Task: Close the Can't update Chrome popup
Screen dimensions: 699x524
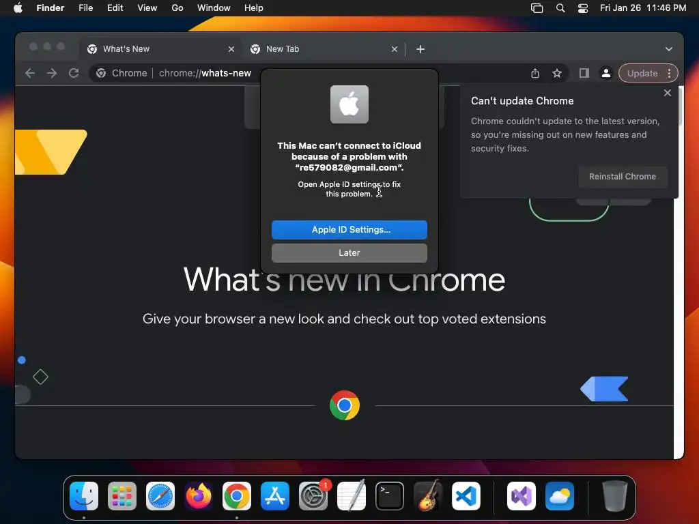Action: click(x=667, y=93)
